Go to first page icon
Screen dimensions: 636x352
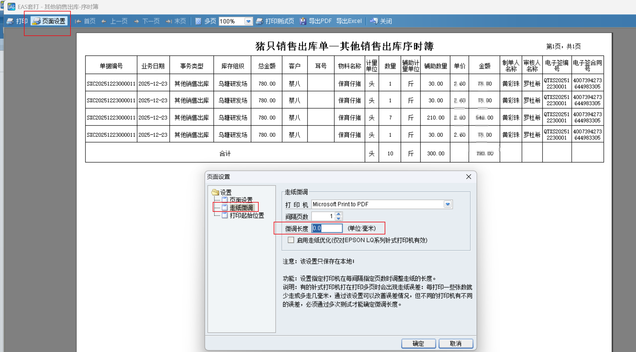coord(78,21)
